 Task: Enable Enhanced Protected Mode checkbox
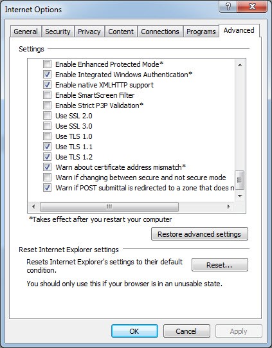[x=47, y=64]
